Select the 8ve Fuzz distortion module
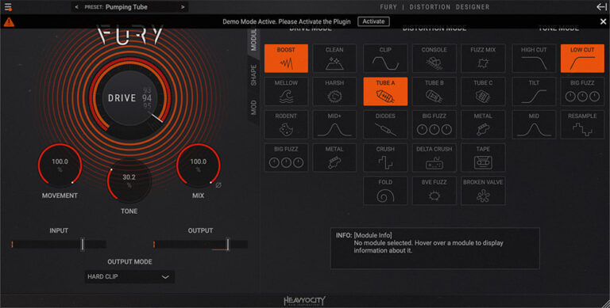This screenshot has height=308, width=610. click(x=434, y=191)
